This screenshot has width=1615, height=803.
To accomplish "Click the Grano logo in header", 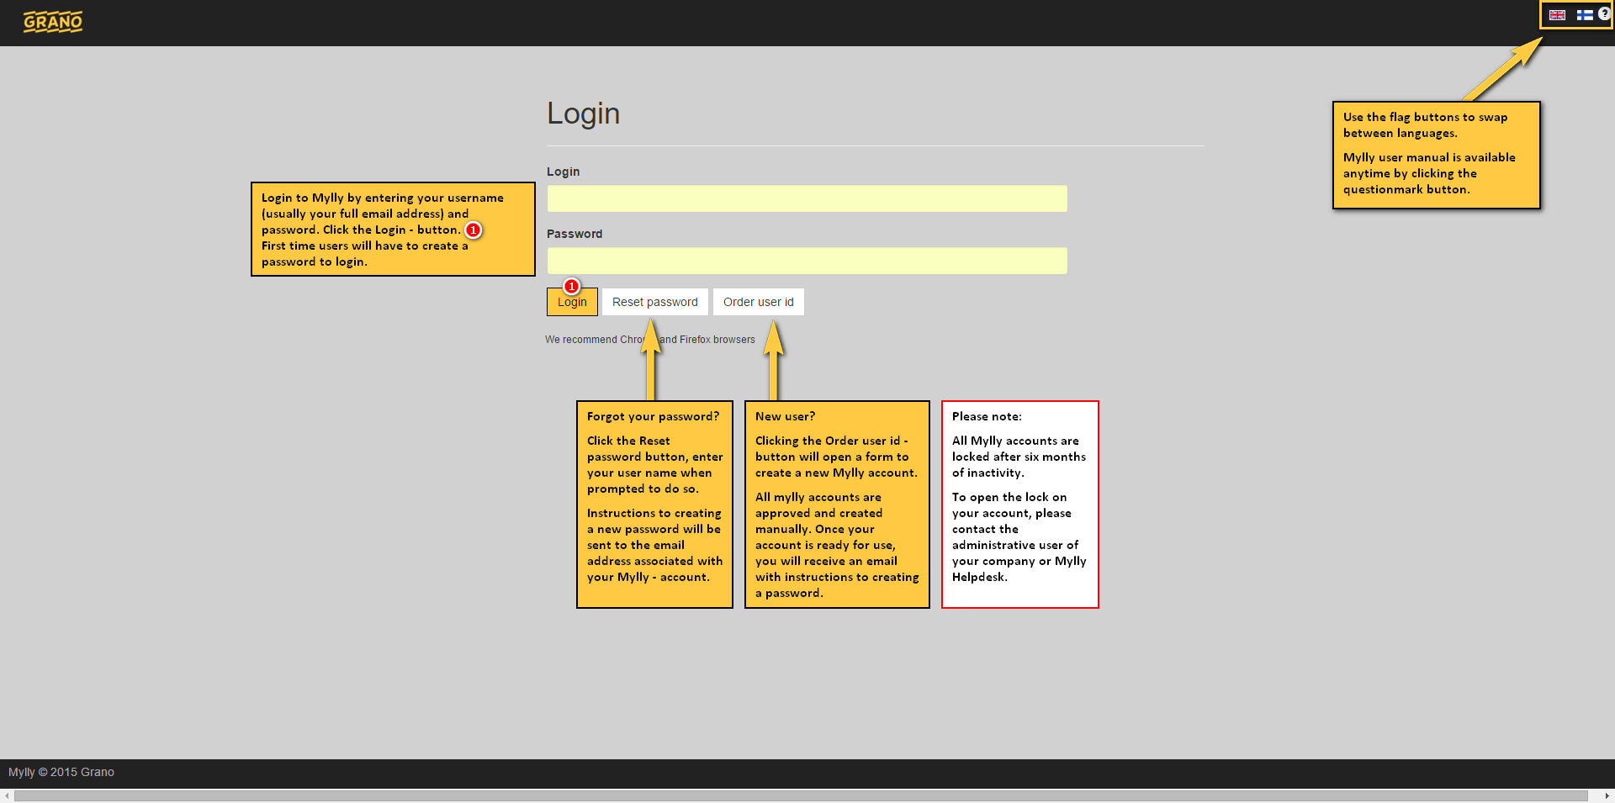I will pyautogui.click(x=53, y=22).
